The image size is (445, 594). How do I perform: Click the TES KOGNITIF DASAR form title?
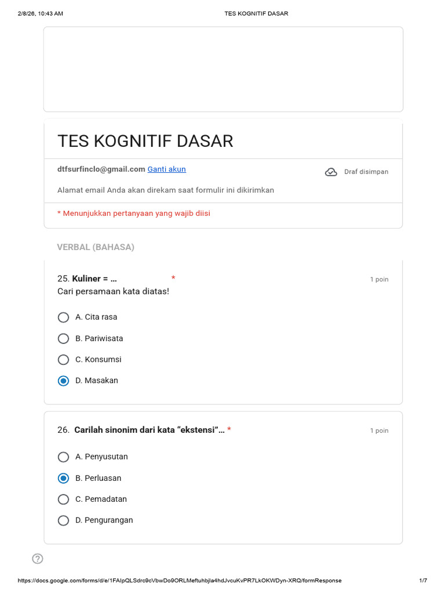tap(145, 141)
